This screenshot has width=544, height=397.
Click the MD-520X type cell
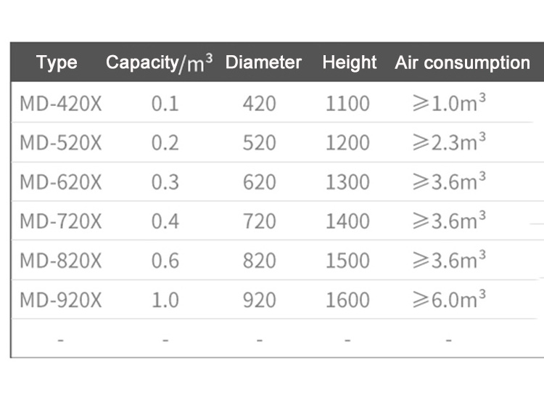[61, 142]
